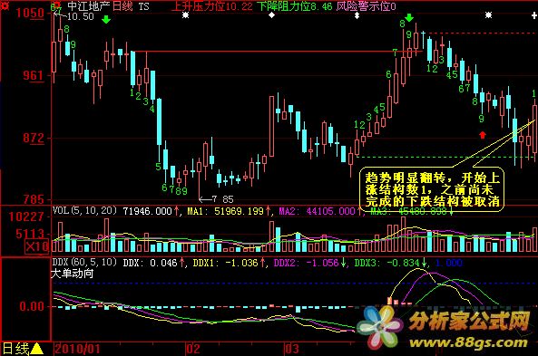The height and width of the screenshot is (356, 538).
Task: Click the yellow annotation text box
Action: [x=432, y=189]
